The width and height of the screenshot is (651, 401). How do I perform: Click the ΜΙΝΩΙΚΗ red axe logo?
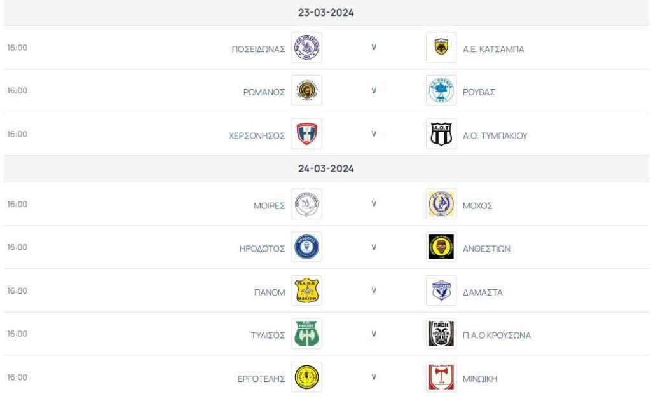pyautogui.click(x=441, y=377)
